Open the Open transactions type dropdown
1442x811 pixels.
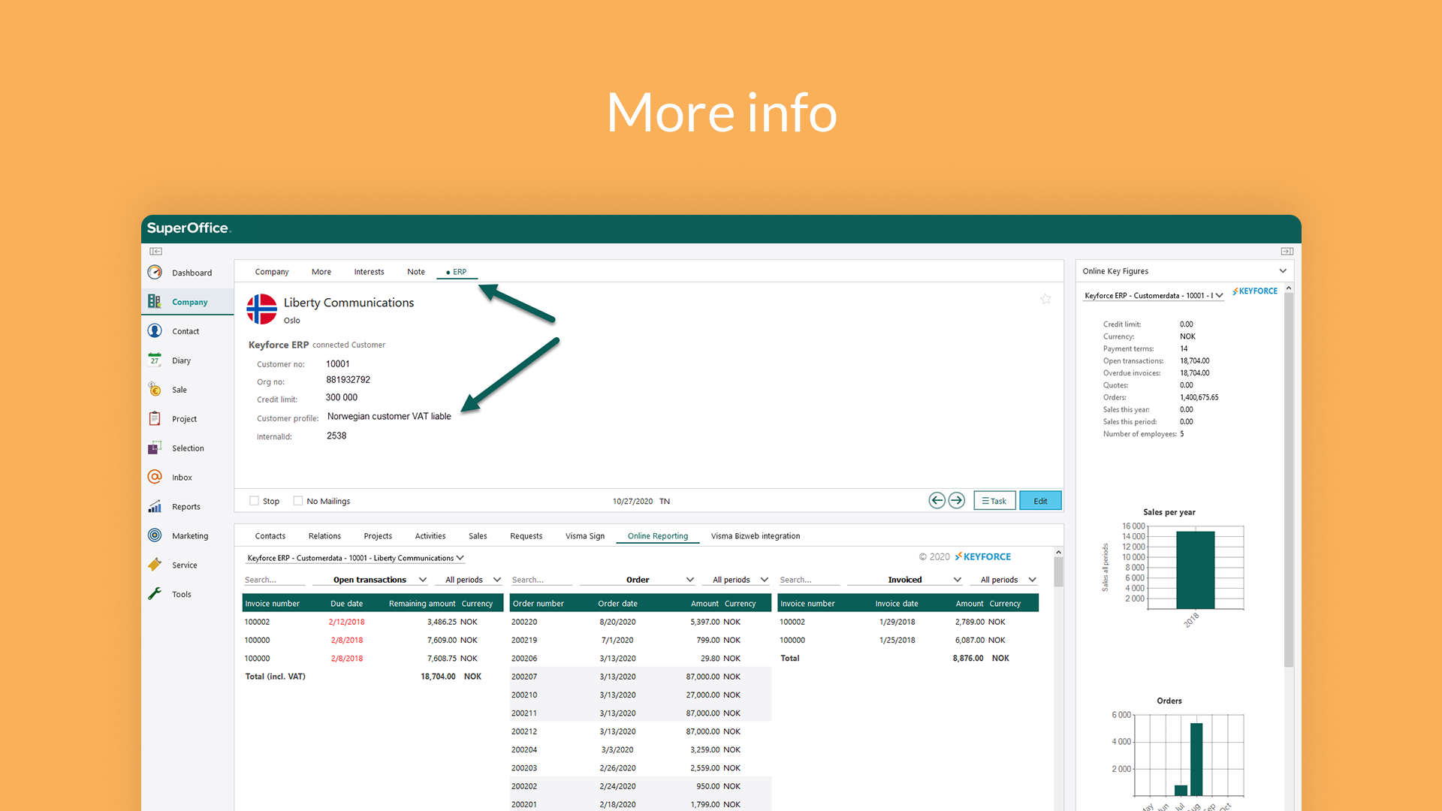pos(423,580)
